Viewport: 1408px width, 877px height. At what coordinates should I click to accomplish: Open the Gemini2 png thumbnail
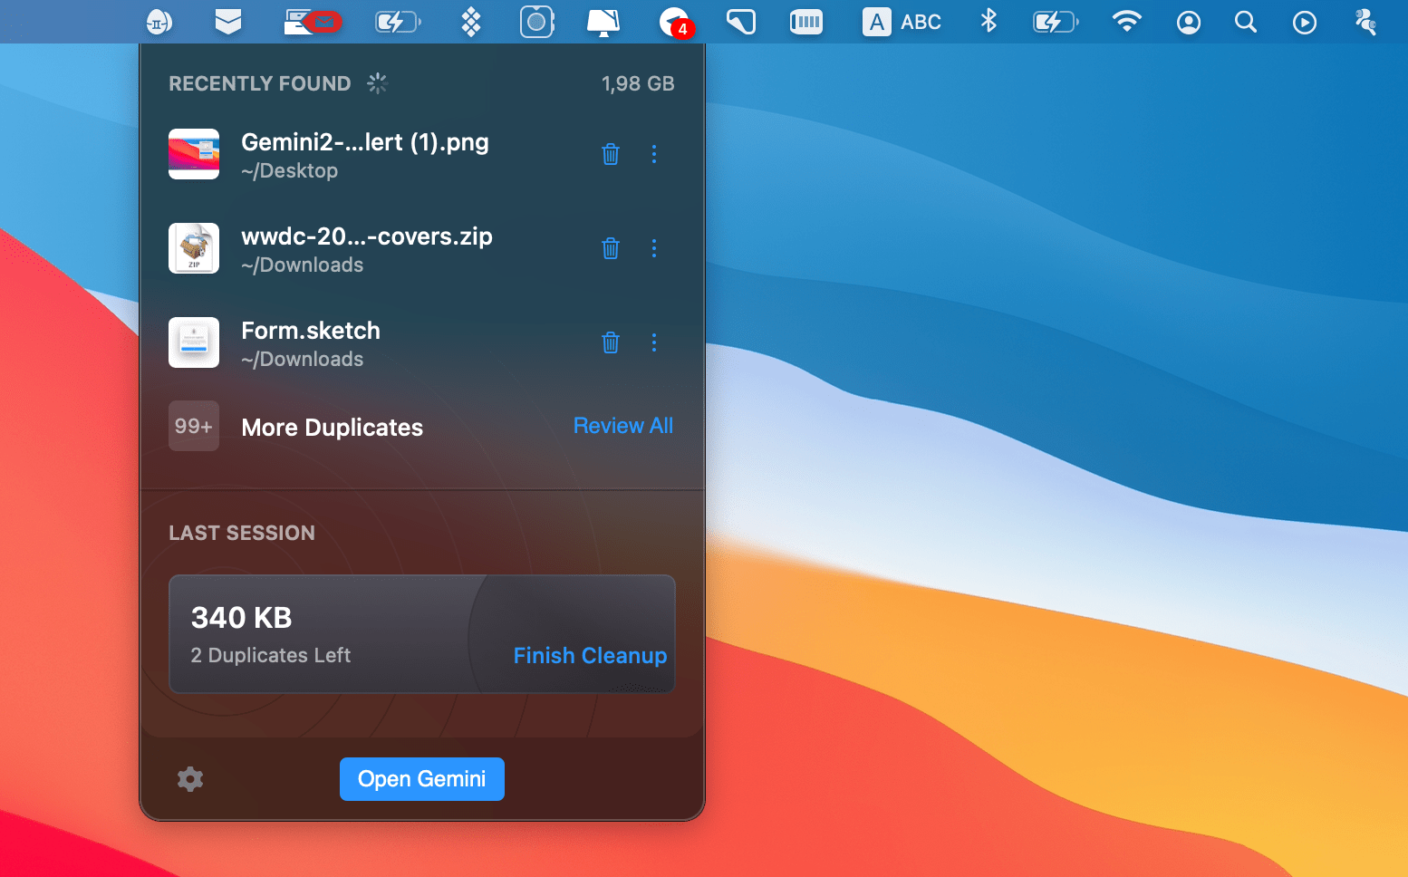click(x=194, y=154)
